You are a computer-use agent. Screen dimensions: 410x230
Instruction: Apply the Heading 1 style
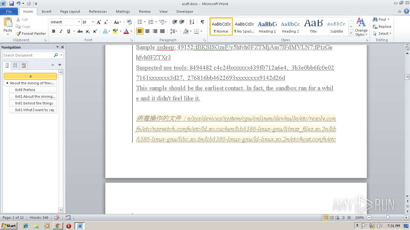point(267,27)
